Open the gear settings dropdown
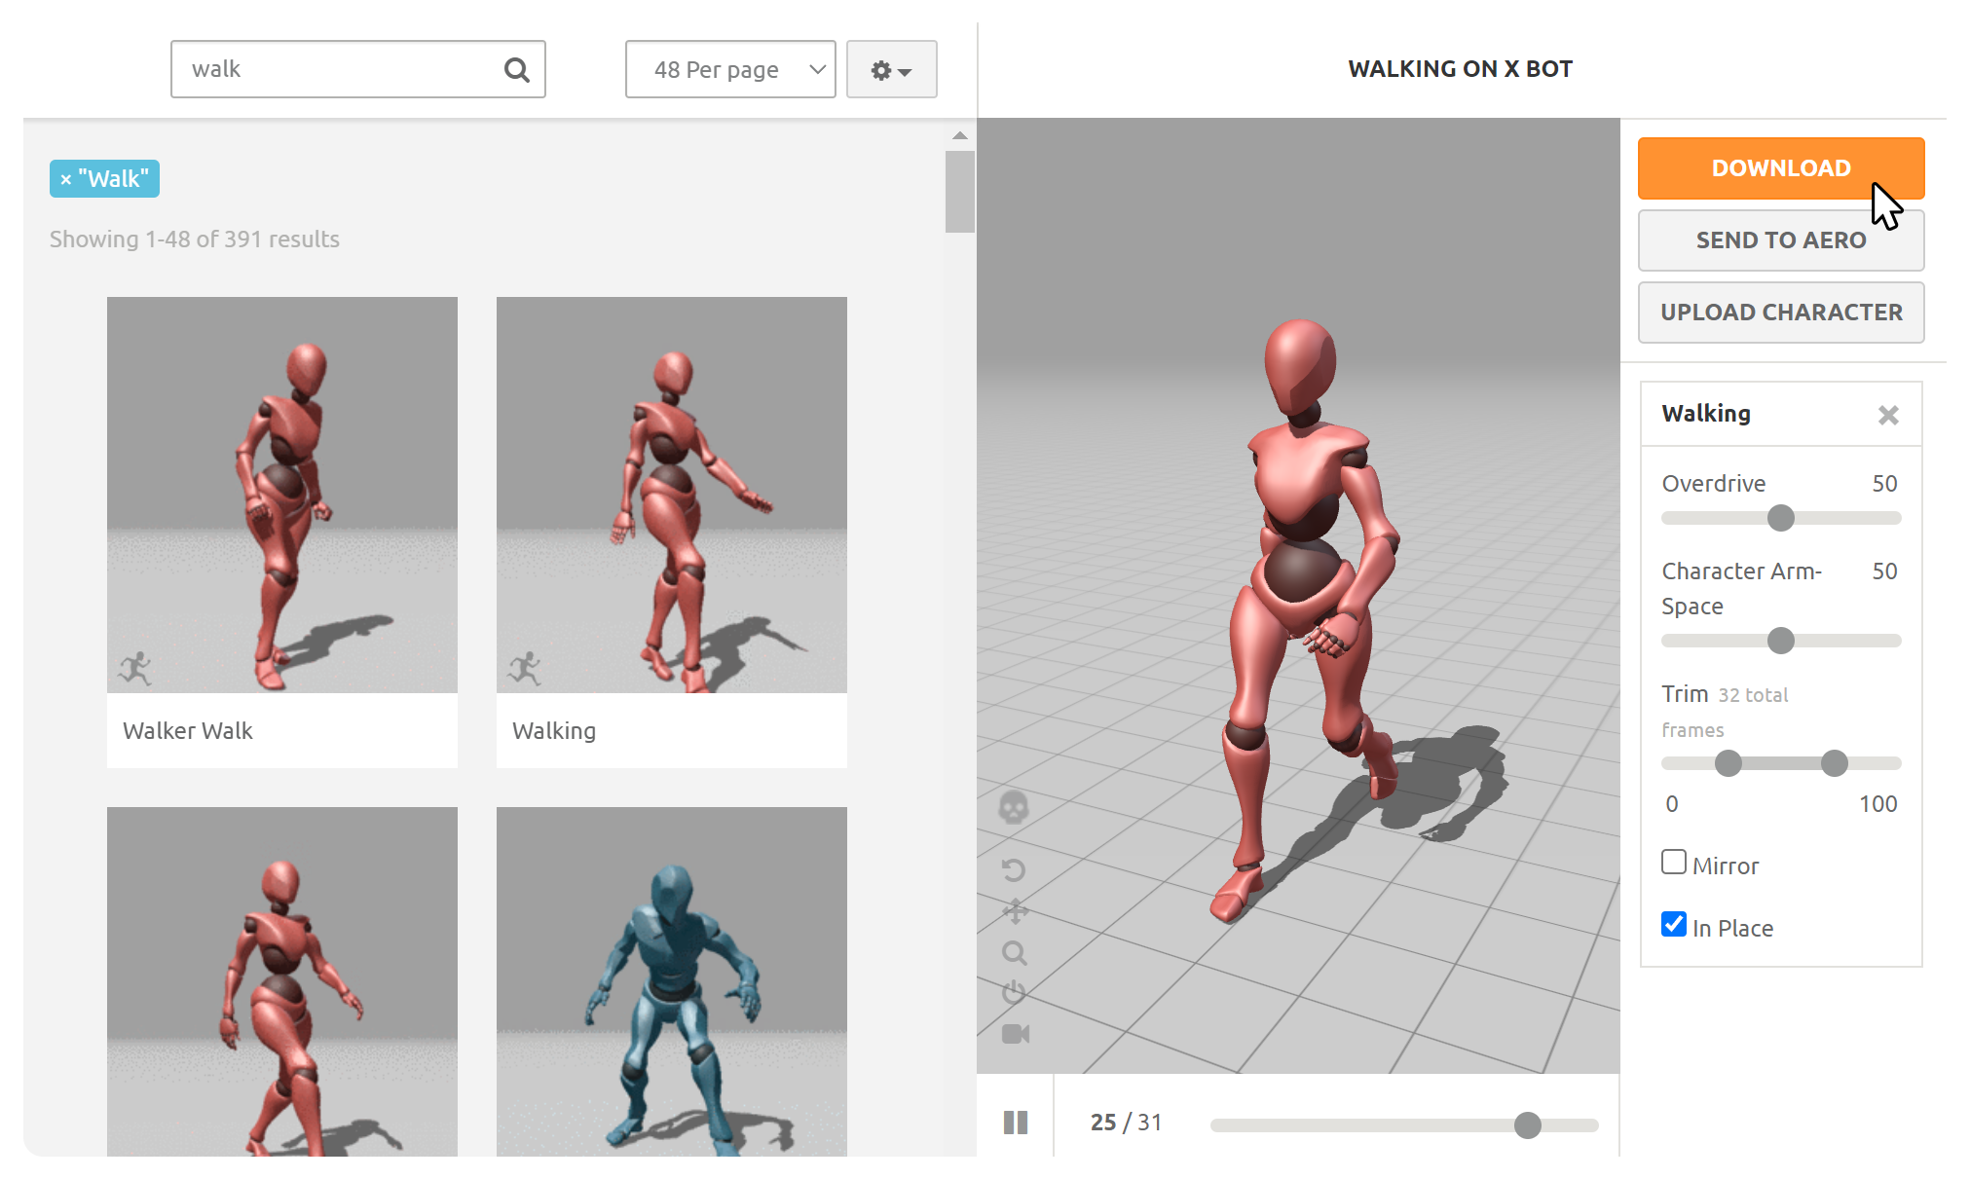Image resolution: width=1970 pixels, height=1179 pixels. [x=891, y=69]
